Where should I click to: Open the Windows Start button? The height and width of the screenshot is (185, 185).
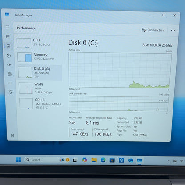click(18, 160)
